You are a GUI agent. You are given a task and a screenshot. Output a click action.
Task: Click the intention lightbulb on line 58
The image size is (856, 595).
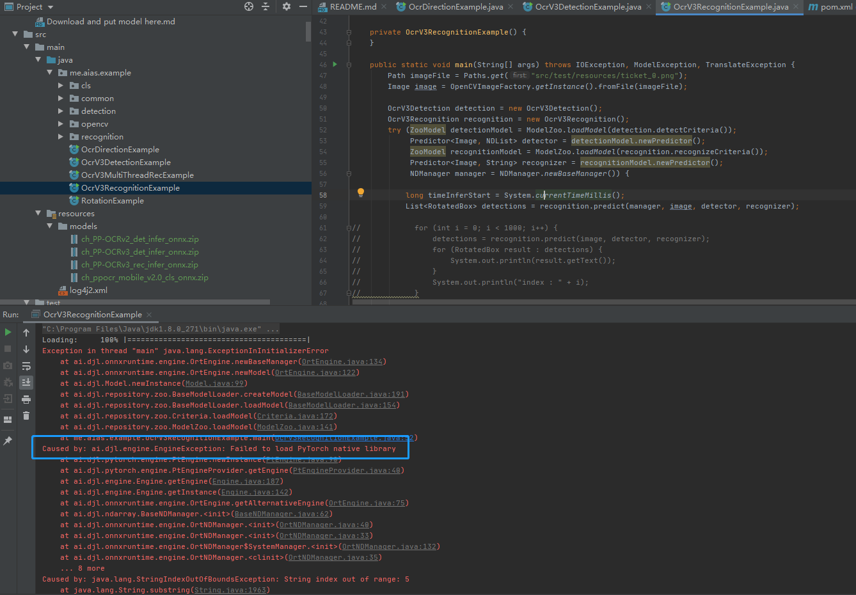tap(361, 193)
